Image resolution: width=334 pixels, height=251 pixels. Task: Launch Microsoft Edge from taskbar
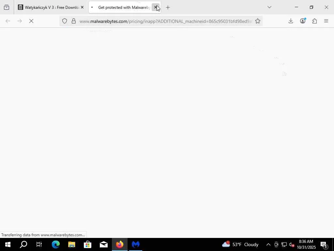tap(55, 244)
